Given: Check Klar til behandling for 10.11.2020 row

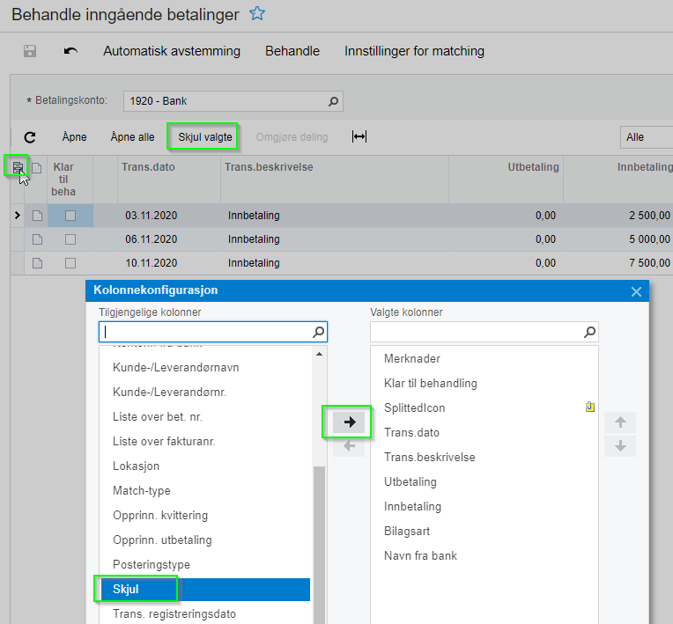Looking at the screenshot, I should point(70,263).
